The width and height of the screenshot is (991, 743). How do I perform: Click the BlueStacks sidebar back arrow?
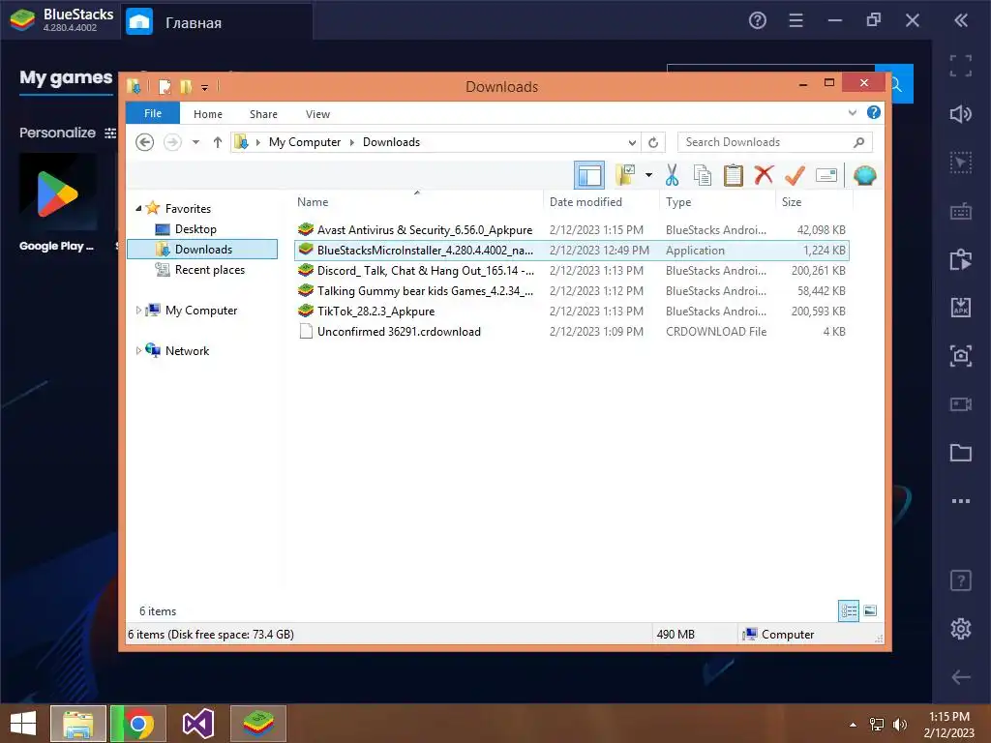(961, 676)
